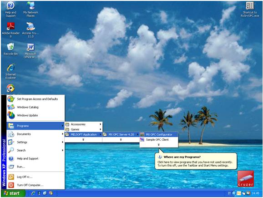263x198 pixels.
Task: Click the red Turn Off power icon
Action: click(11, 185)
